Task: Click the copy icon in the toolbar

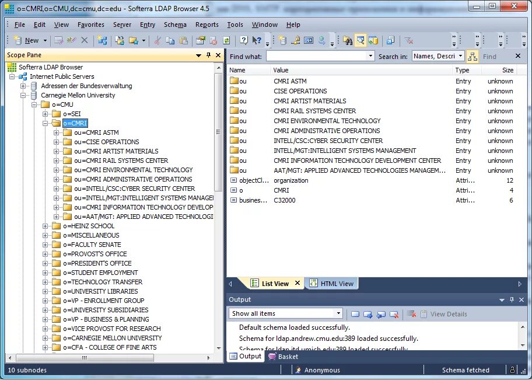Action: point(170,40)
